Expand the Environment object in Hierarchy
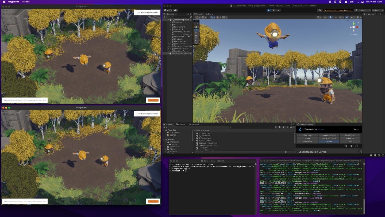Viewport: 385px width, 217px height. tap(170, 27)
